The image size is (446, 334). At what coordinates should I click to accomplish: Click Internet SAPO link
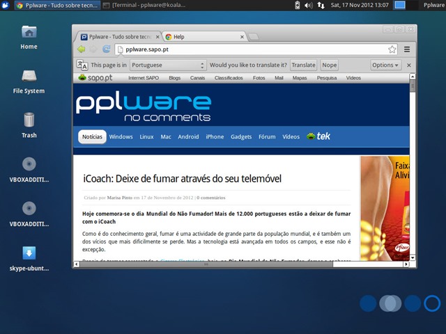pyautogui.click(x=144, y=78)
